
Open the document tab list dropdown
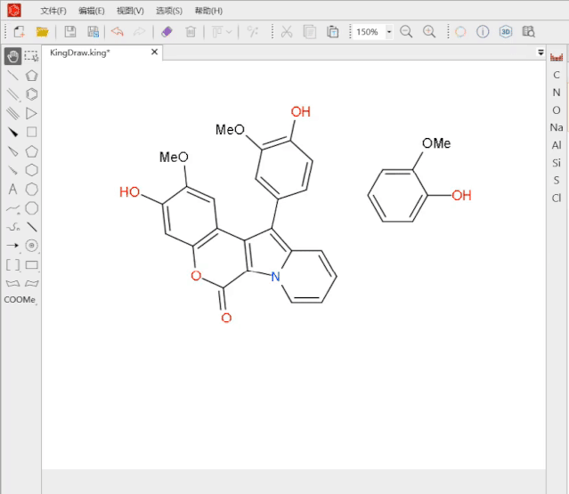pos(541,53)
